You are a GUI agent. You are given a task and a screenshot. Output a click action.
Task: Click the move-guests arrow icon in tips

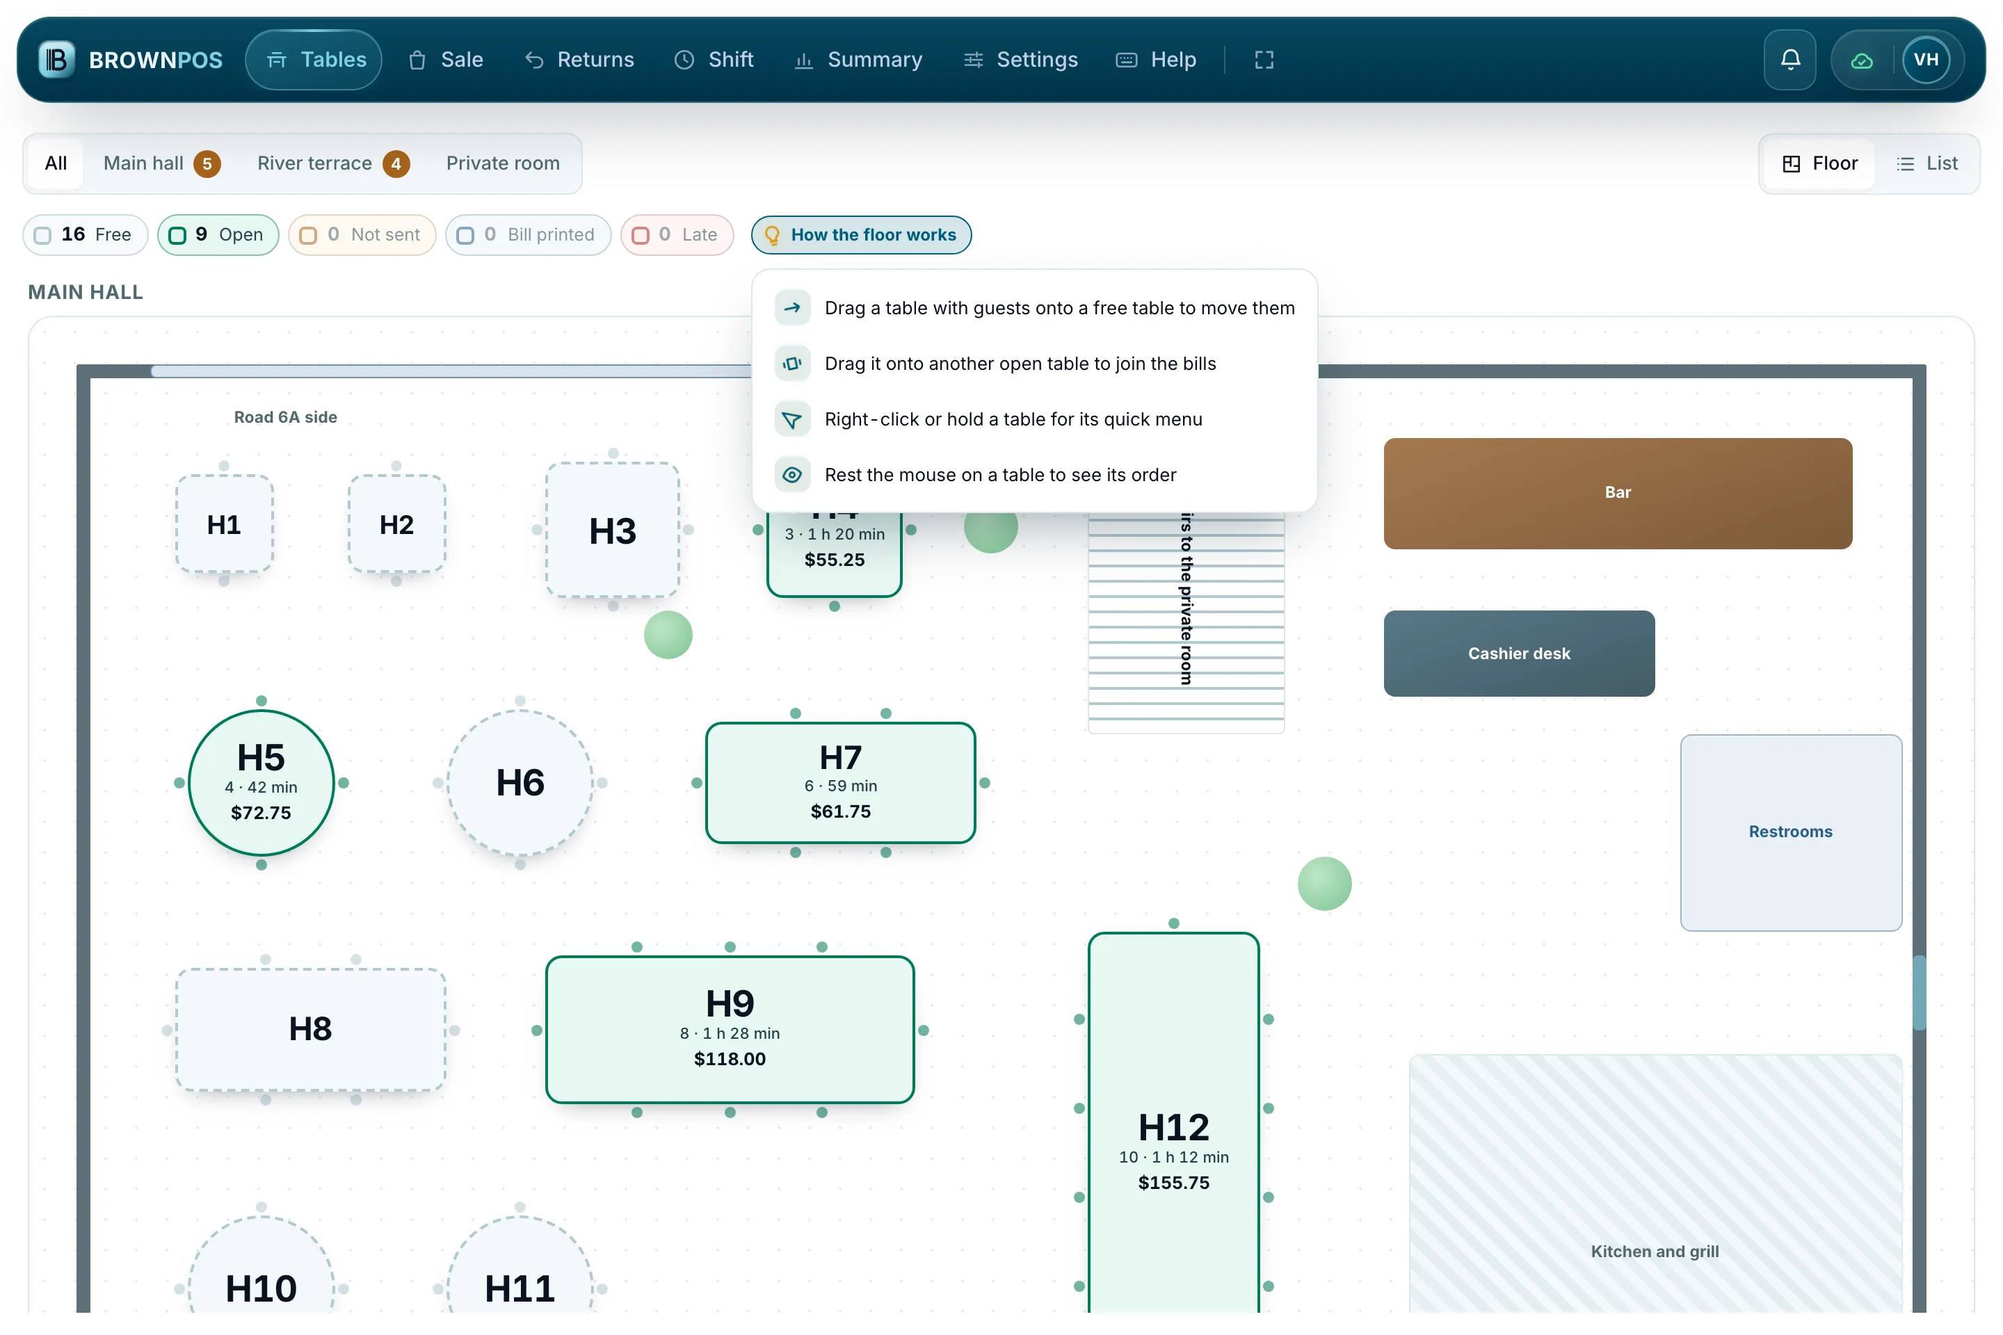(x=792, y=308)
